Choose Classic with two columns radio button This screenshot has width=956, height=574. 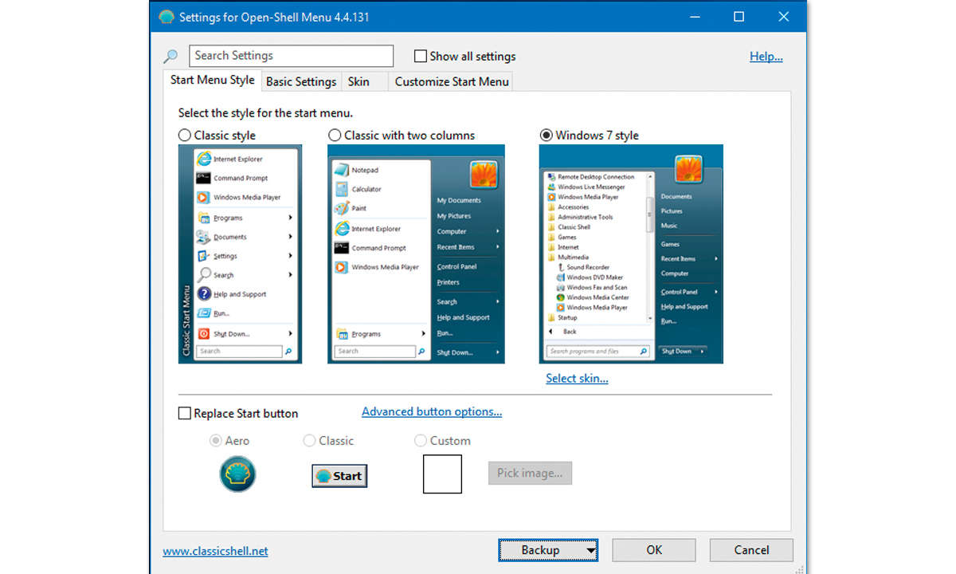335,135
